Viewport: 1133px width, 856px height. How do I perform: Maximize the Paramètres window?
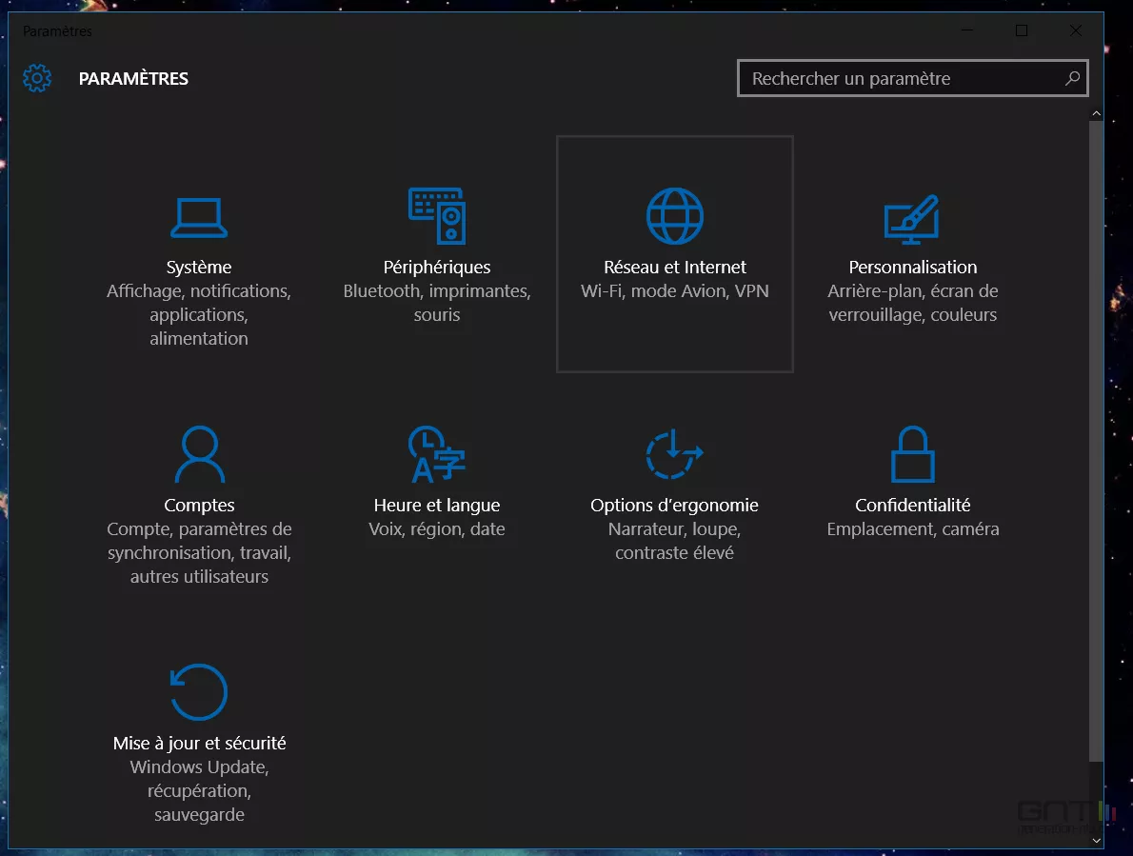pos(1022,30)
